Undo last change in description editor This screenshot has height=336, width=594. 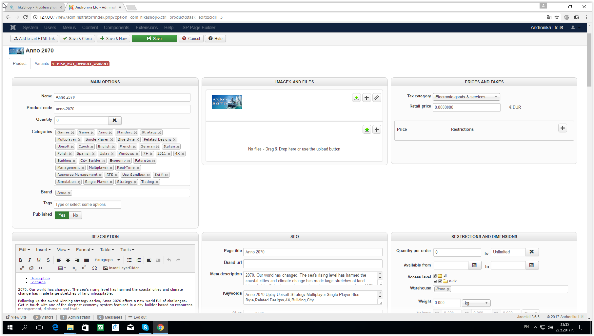169,260
